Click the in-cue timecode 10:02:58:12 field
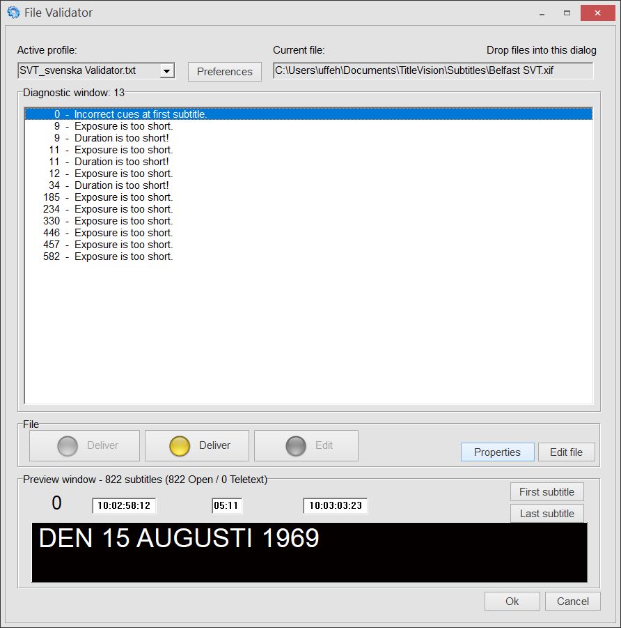Viewport: 621px width, 628px height. click(124, 505)
